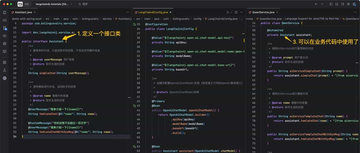The width and height of the screenshot is (360, 153).
Task: Click the green Spring gutter icon at line 25
Action: click(134, 24)
